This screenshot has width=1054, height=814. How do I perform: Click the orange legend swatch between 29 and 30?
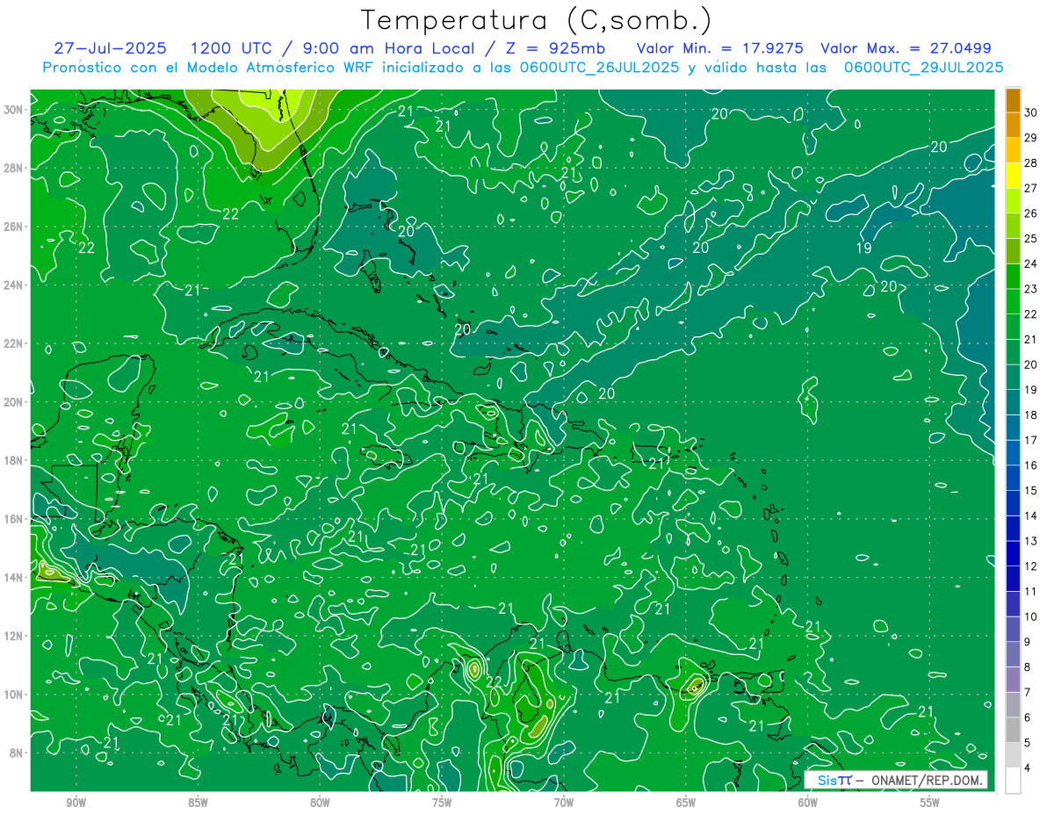[x=1013, y=125]
